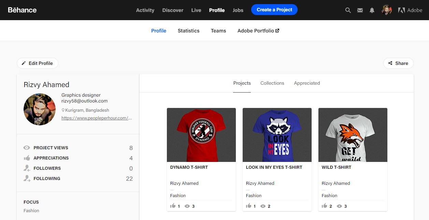
Task: Open the Share menu
Action: (x=398, y=63)
